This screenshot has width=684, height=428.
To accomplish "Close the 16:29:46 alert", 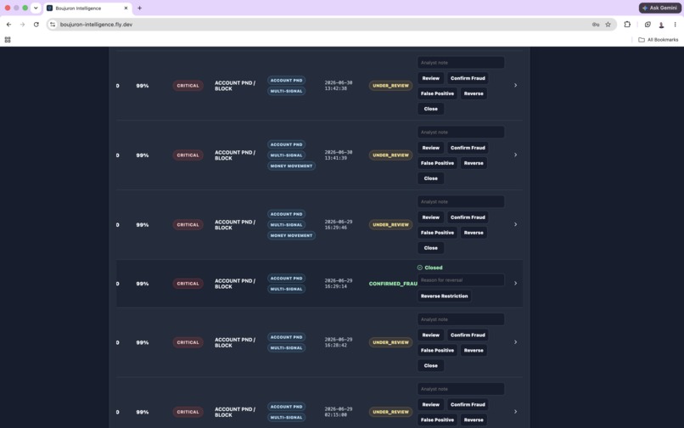I will coord(430,248).
